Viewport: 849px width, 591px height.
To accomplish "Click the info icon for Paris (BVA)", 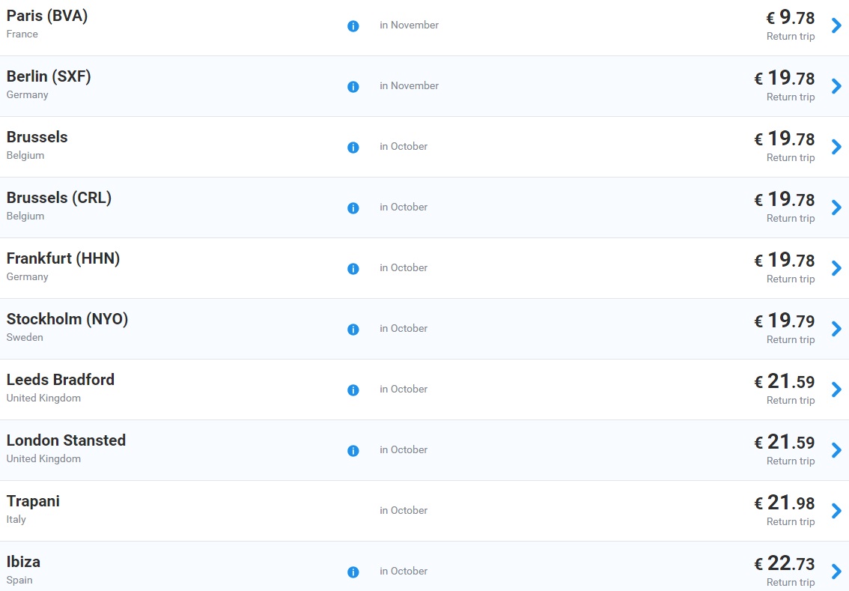I will (353, 26).
